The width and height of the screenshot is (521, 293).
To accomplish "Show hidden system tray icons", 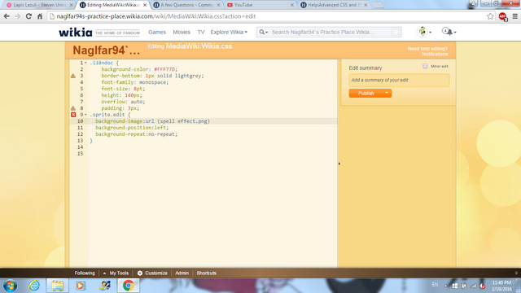I will coord(445,286).
